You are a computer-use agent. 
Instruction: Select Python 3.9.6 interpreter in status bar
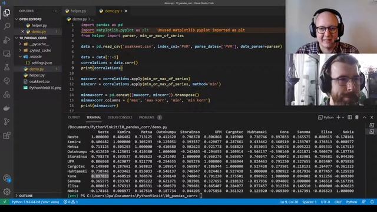tap(35, 202)
